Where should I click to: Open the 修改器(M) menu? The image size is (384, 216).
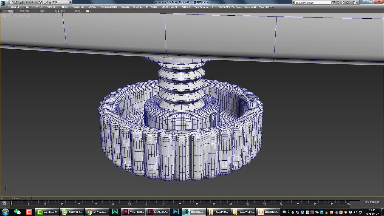pos(78,7)
